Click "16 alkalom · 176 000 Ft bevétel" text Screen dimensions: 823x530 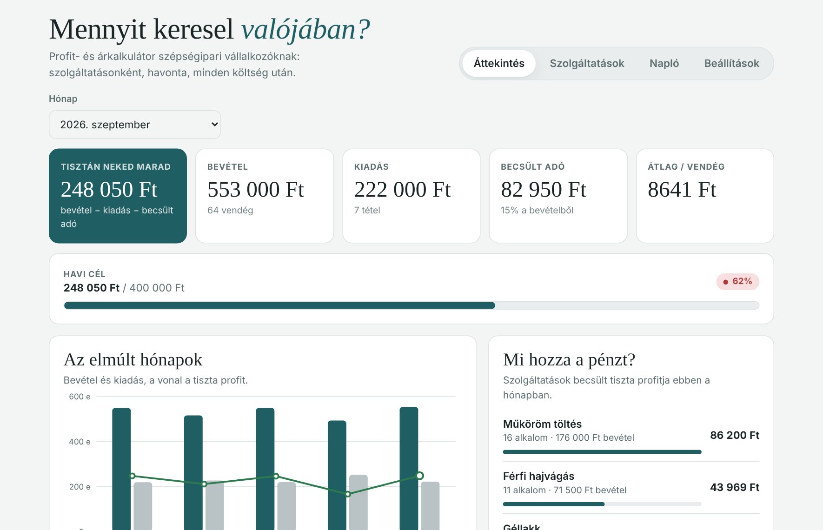pyautogui.click(x=569, y=437)
